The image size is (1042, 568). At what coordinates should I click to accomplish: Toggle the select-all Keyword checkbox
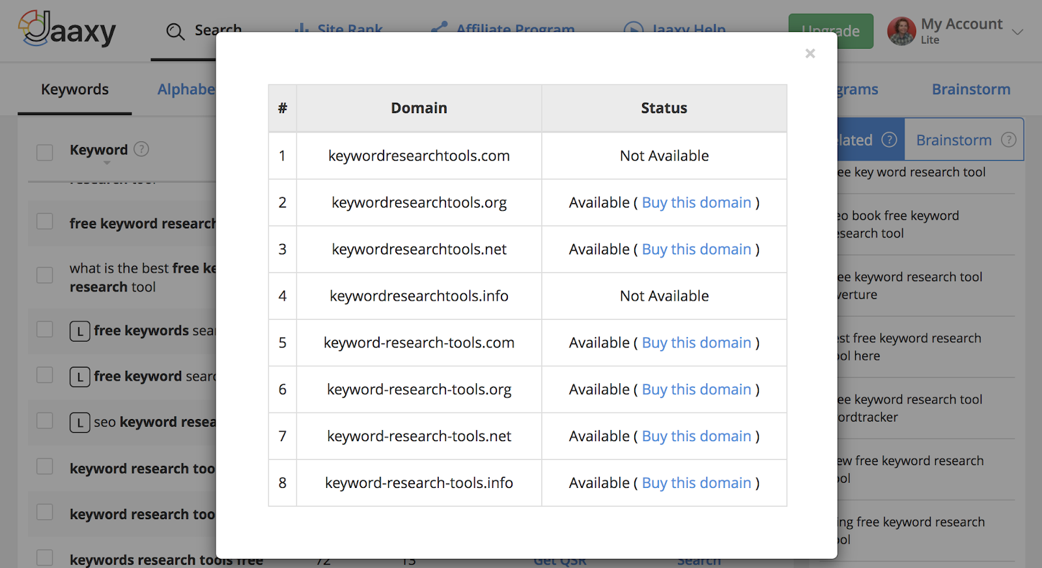click(x=45, y=153)
